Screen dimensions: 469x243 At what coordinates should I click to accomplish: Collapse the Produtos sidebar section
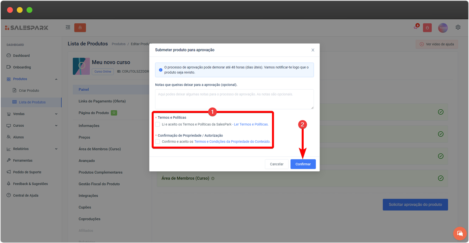(56, 79)
